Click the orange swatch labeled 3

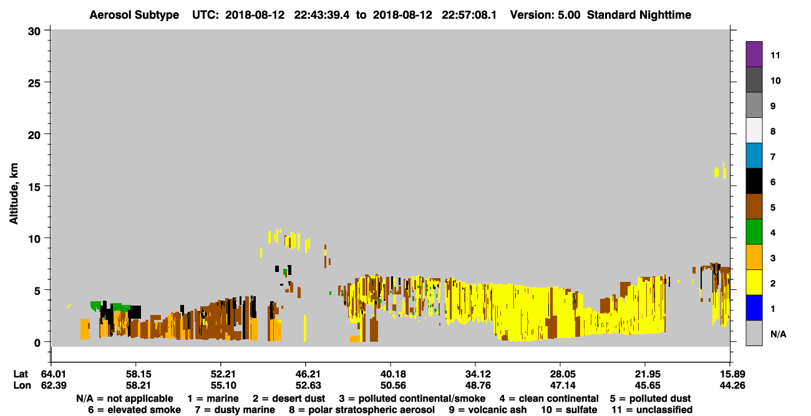pos(754,257)
